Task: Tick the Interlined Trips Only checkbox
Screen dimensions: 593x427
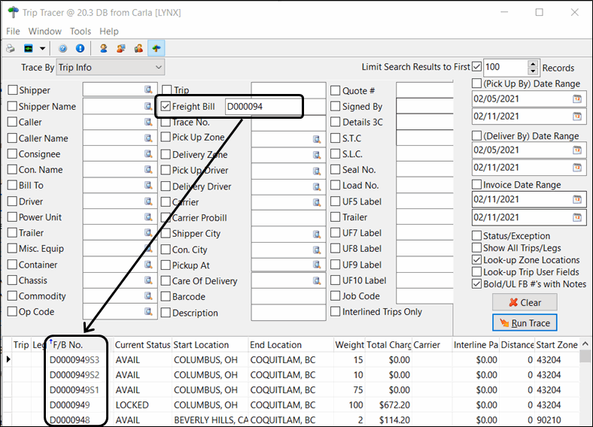Action: [x=336, y=312]
